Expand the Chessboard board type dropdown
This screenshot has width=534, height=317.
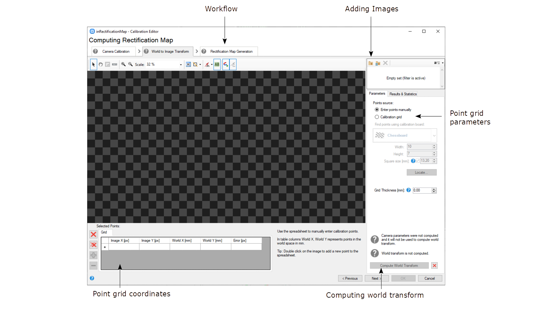(434, 135)
